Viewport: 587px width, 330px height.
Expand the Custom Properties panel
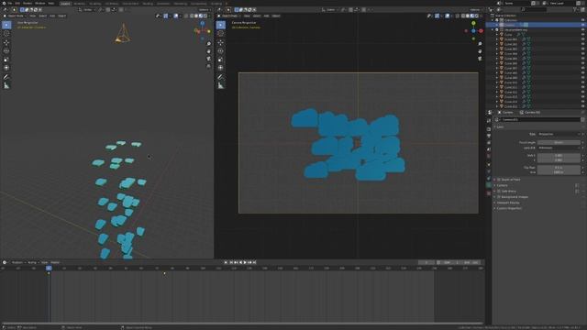[509, 208]
